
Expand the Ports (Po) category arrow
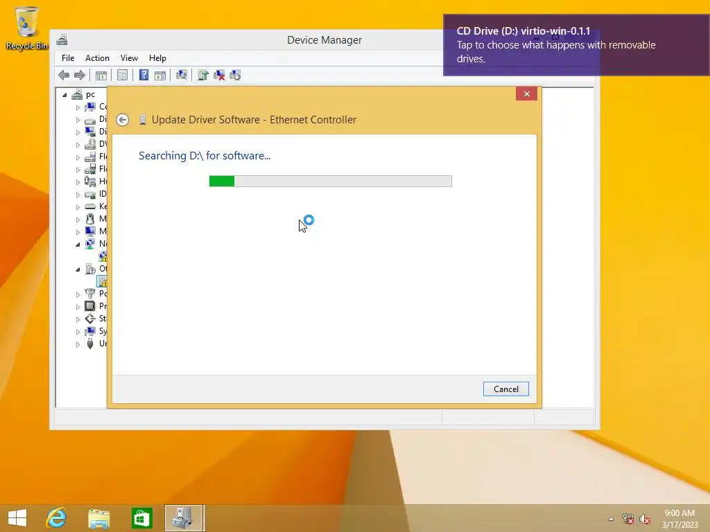pos(78,294)
